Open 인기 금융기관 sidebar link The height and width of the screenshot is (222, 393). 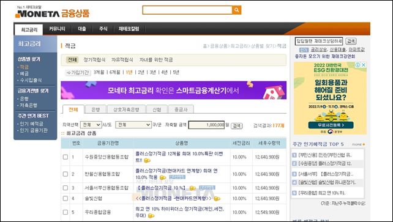(x=34, y=130)
